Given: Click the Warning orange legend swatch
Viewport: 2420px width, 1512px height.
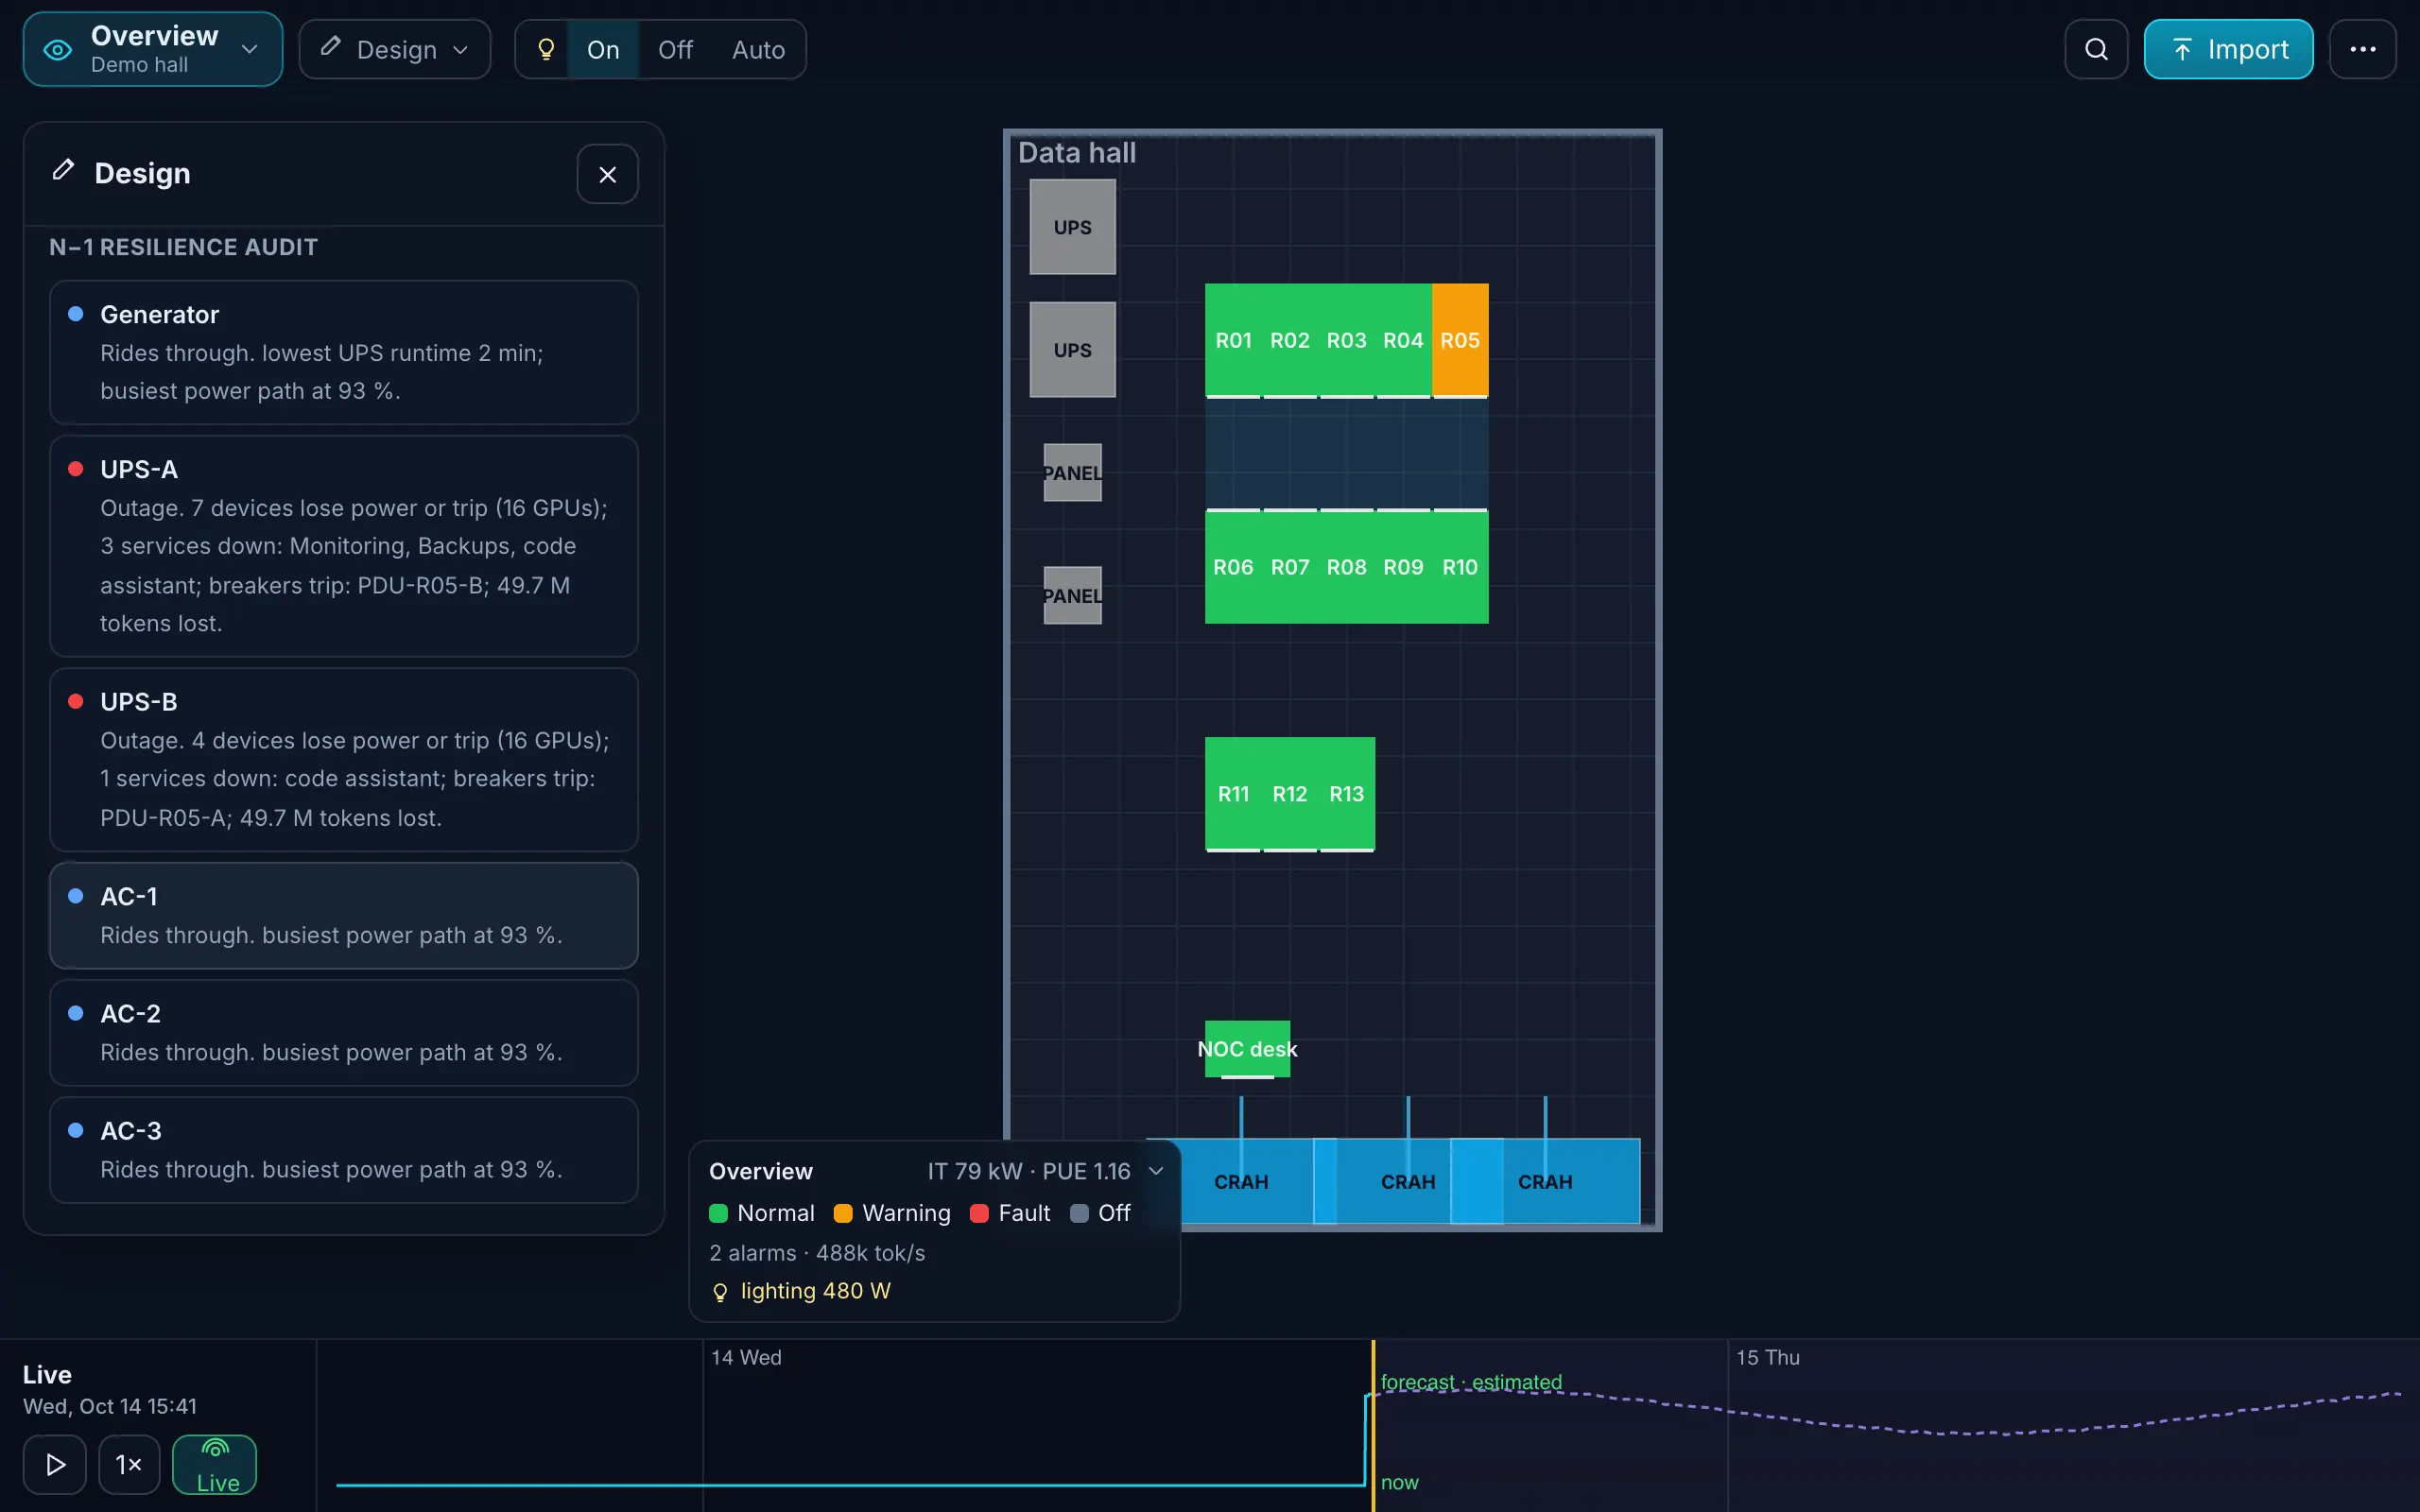Looking at the screenshot, I should (x=843, y=1213).
